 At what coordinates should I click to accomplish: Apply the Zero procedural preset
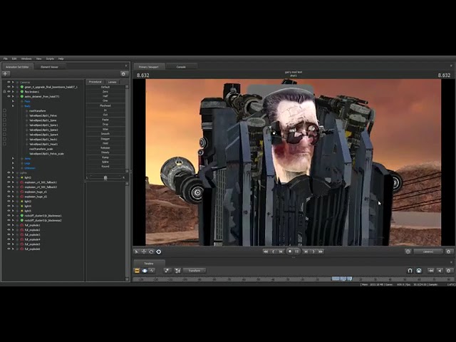pyautogui.click(x=105, y=92)
